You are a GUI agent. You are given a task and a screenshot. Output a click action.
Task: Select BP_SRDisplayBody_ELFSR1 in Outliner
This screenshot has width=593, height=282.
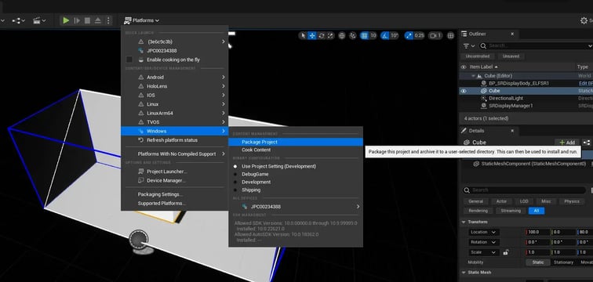coord(518,83)
